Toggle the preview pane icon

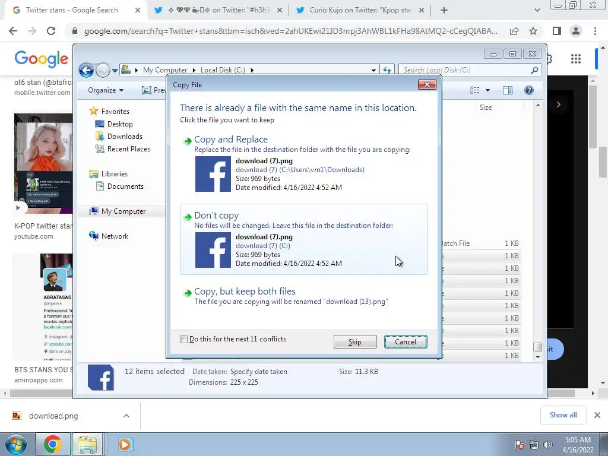[x=508, y=90]
